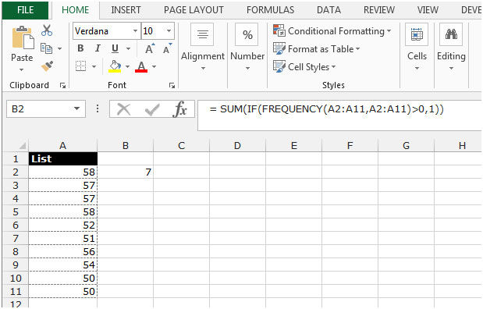Select row 9 header
483x309 pixels.
point(16,265)
